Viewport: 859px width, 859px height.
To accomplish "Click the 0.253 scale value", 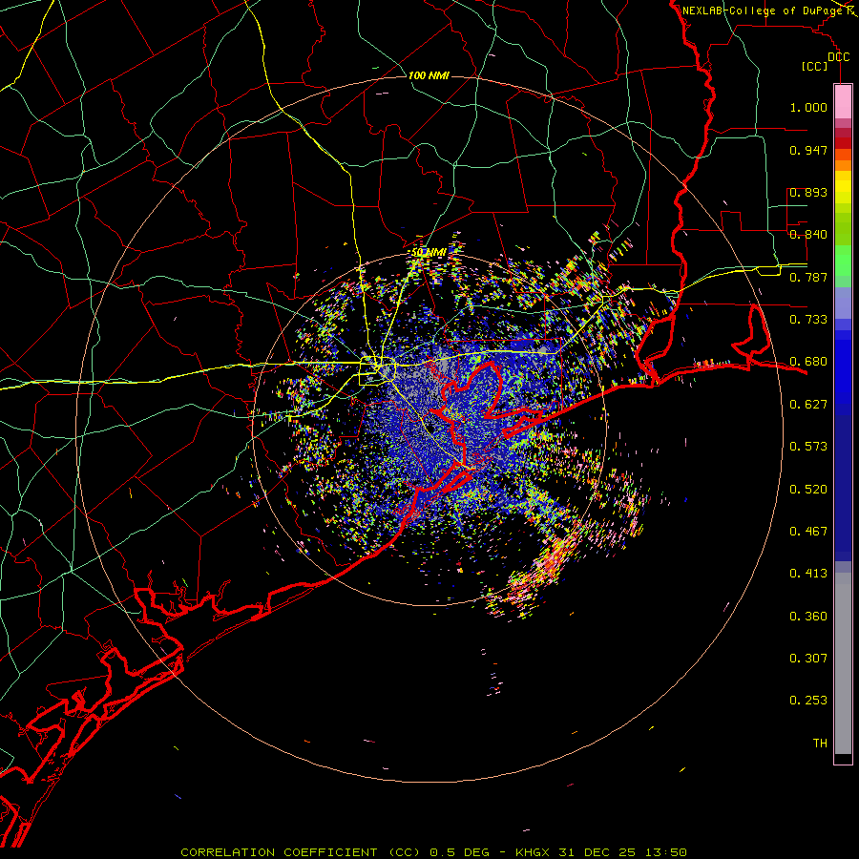I will point(808,701).
